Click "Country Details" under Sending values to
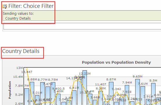The width and height of the screenshot is (161, 105). (x=18, y=19)
